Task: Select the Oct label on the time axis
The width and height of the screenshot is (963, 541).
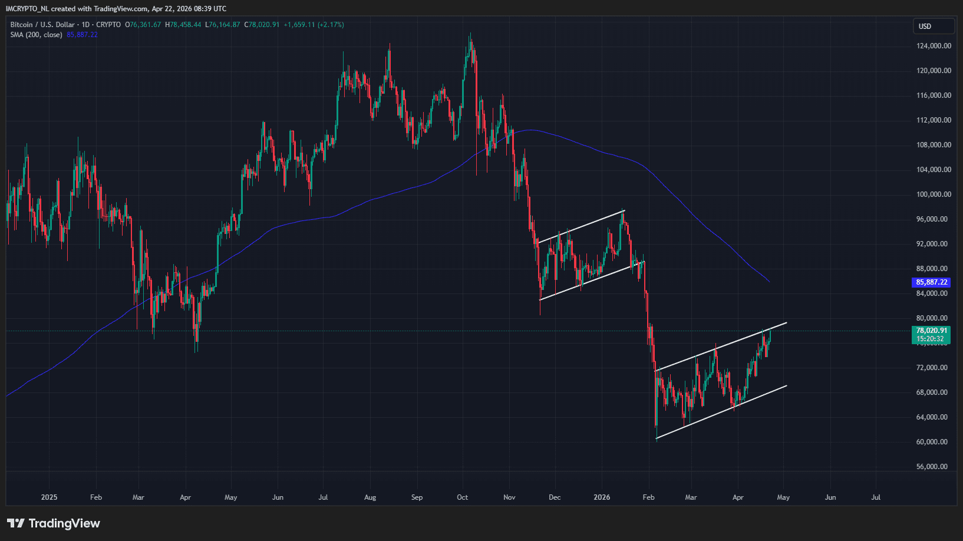Action: click(x=463, y=497)
